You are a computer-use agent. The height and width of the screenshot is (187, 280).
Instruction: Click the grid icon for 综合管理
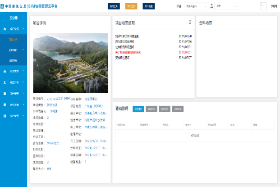click(x=5, y=116)
